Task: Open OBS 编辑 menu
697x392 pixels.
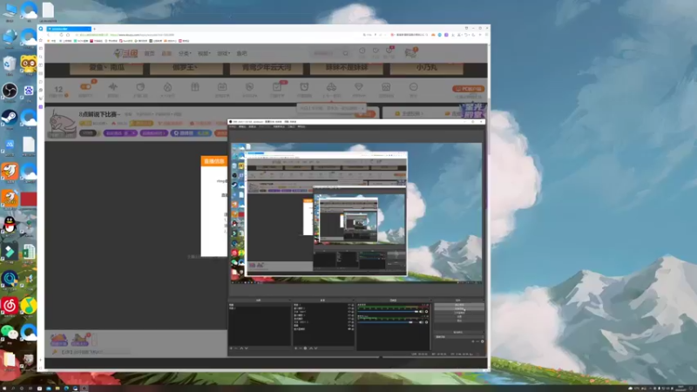Action: click(x=242, y=126)
